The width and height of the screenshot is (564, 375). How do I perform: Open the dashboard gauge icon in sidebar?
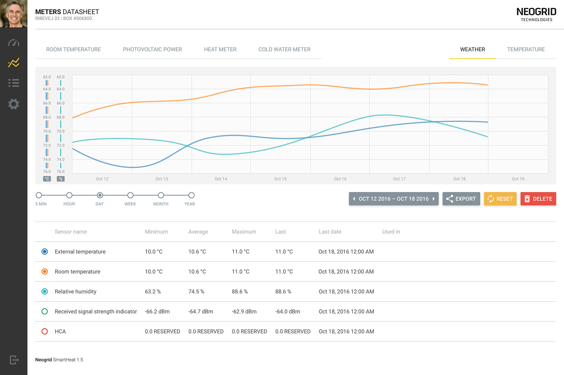[13, 43]
